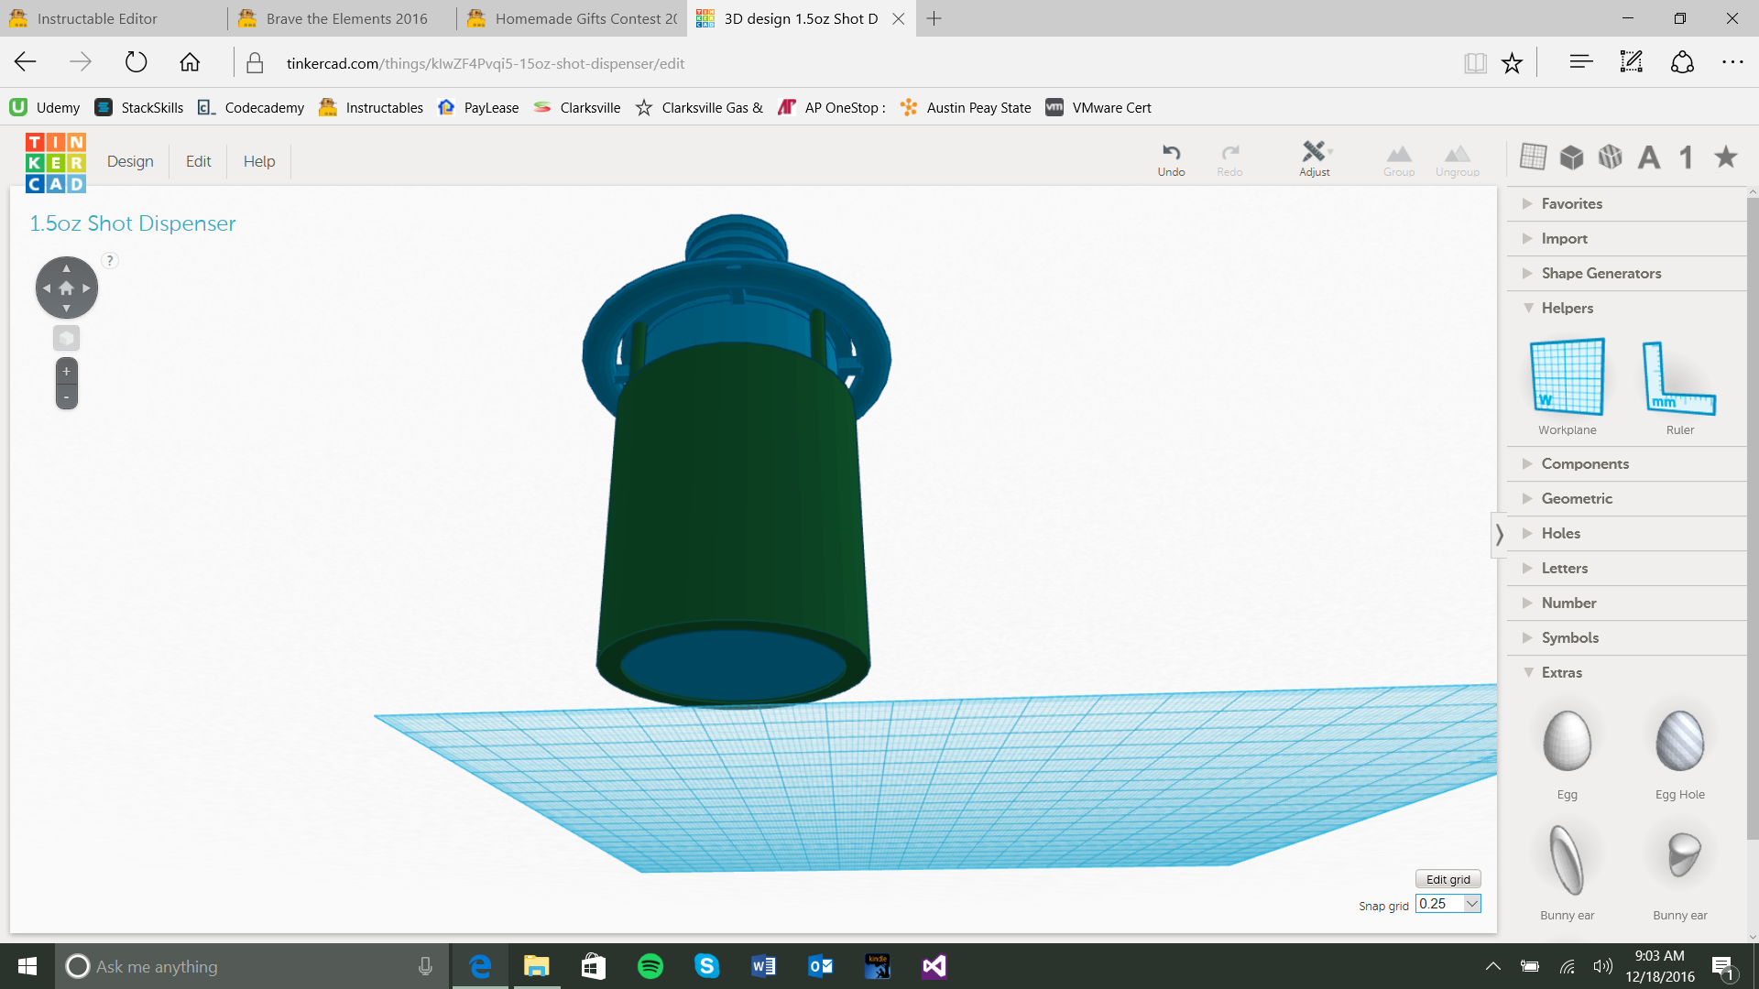The image size is (1759, 989).
Task: Open the Design menu
Action: (130, 161)
